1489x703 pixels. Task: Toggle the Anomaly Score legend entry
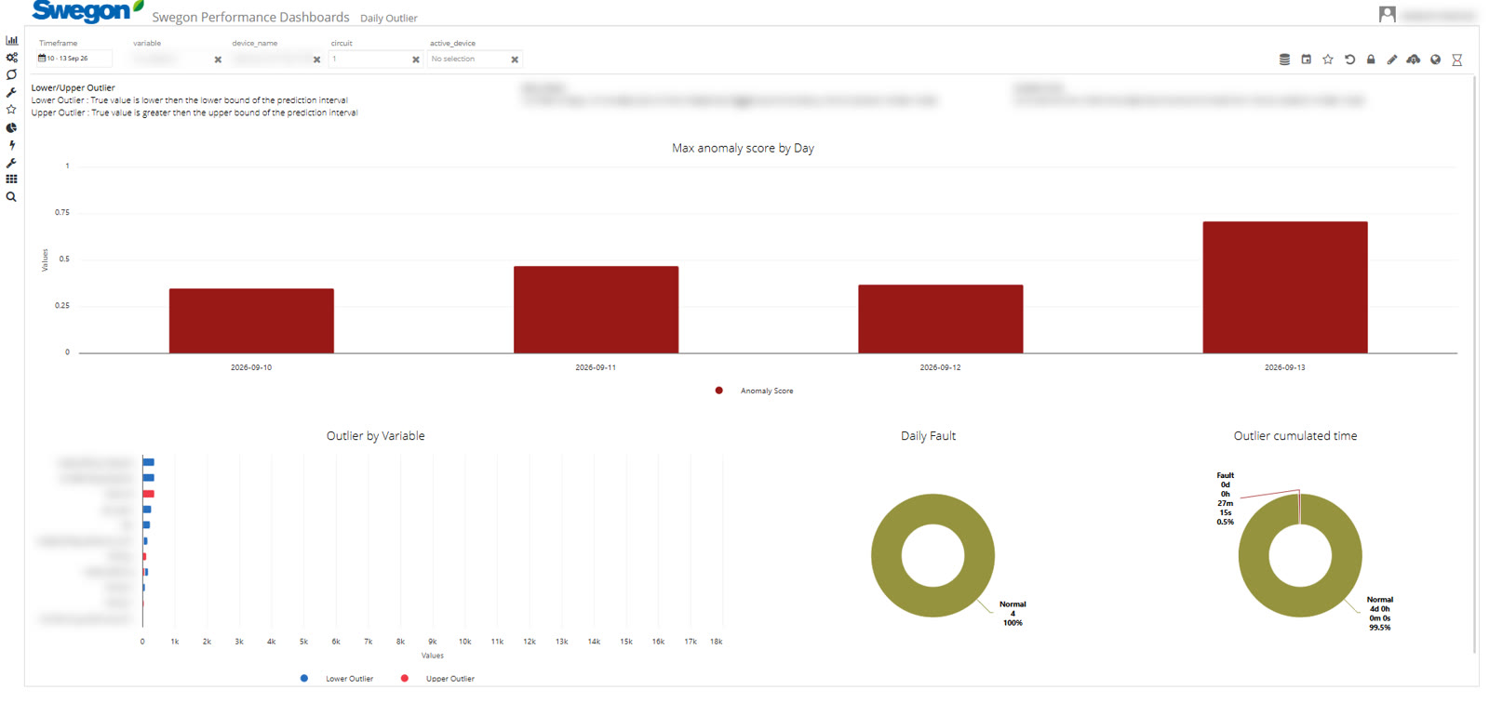755,391
